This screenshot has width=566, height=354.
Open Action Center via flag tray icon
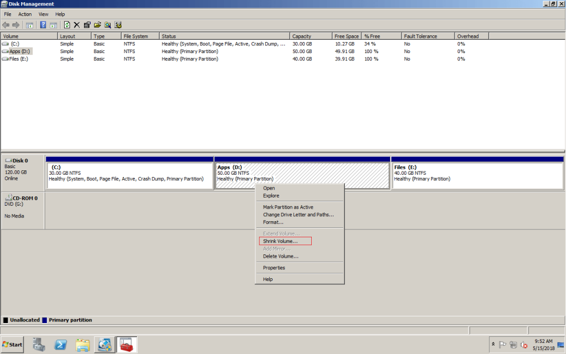tap(503, 344)
